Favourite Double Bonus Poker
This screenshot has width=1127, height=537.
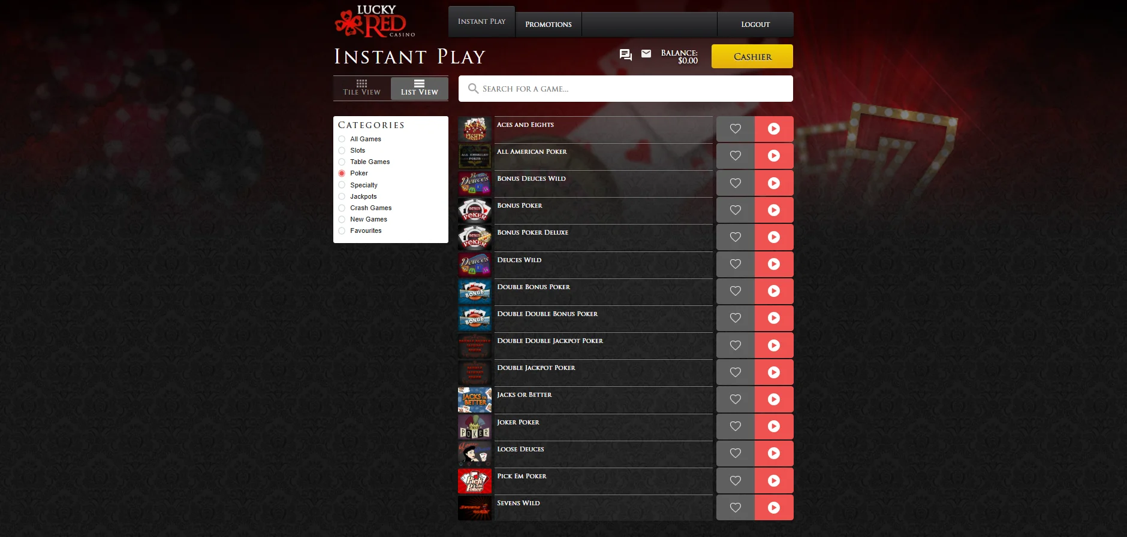pos(736,291)
